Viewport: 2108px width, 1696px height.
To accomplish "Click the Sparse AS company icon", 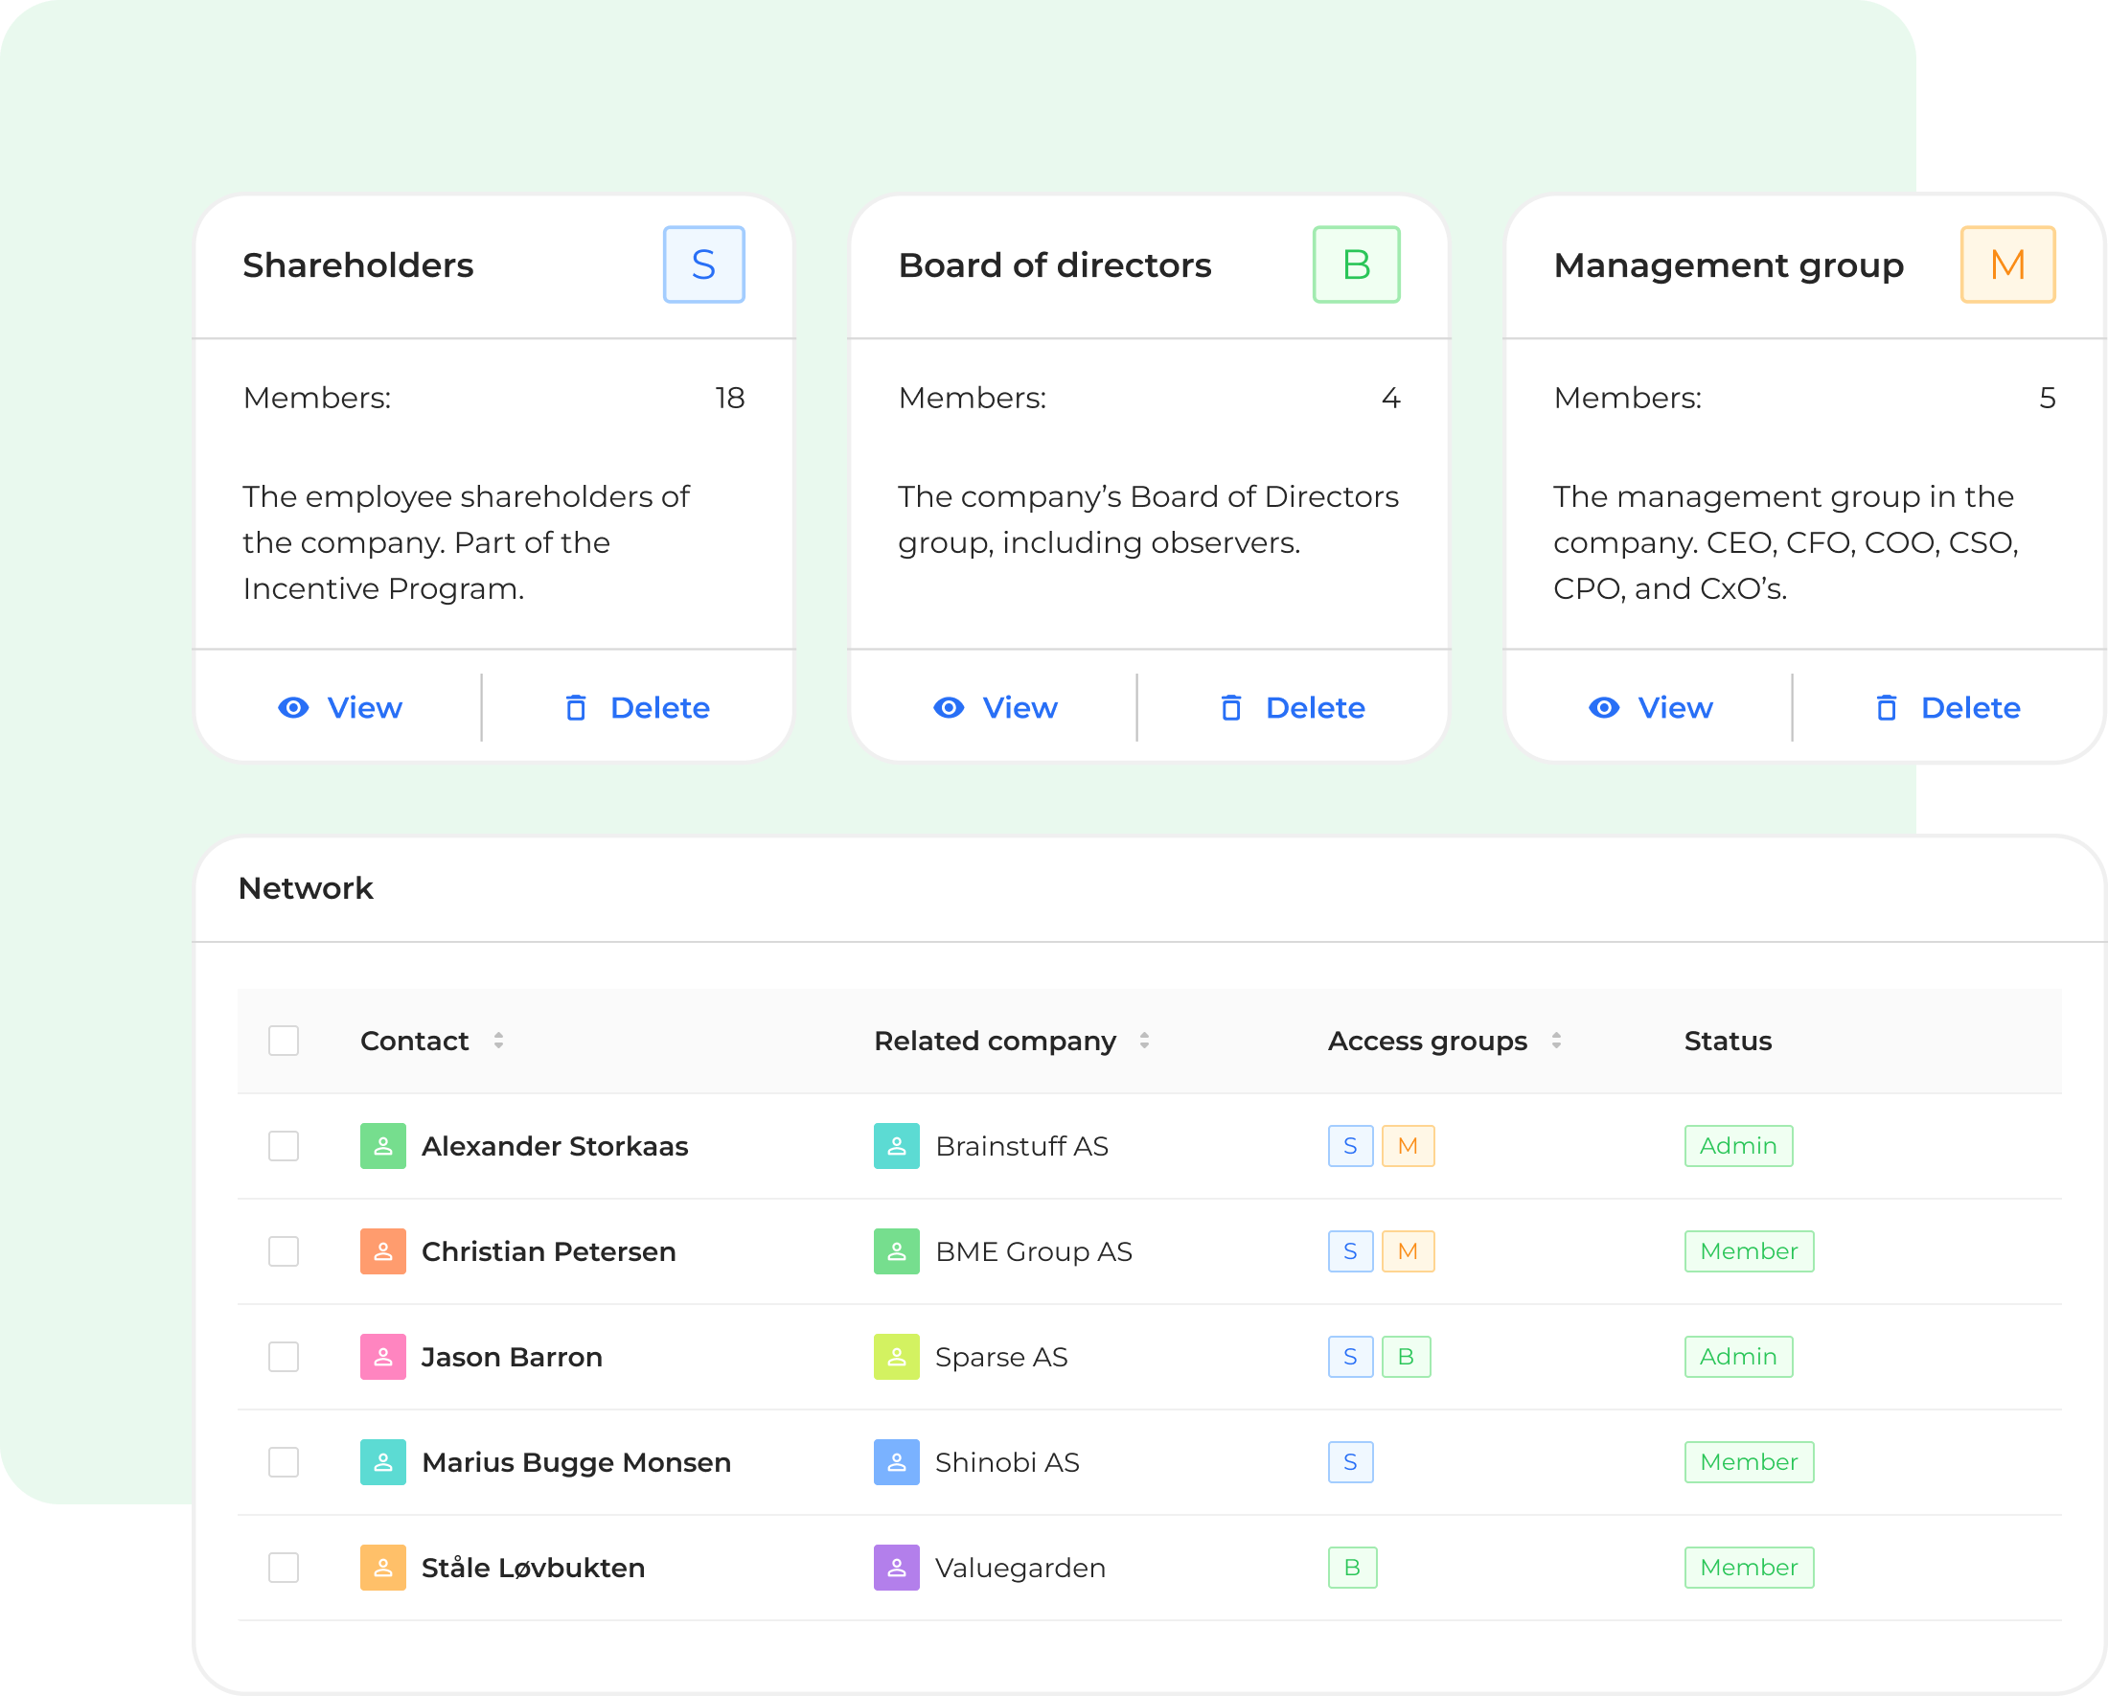I will (896, 1357).
